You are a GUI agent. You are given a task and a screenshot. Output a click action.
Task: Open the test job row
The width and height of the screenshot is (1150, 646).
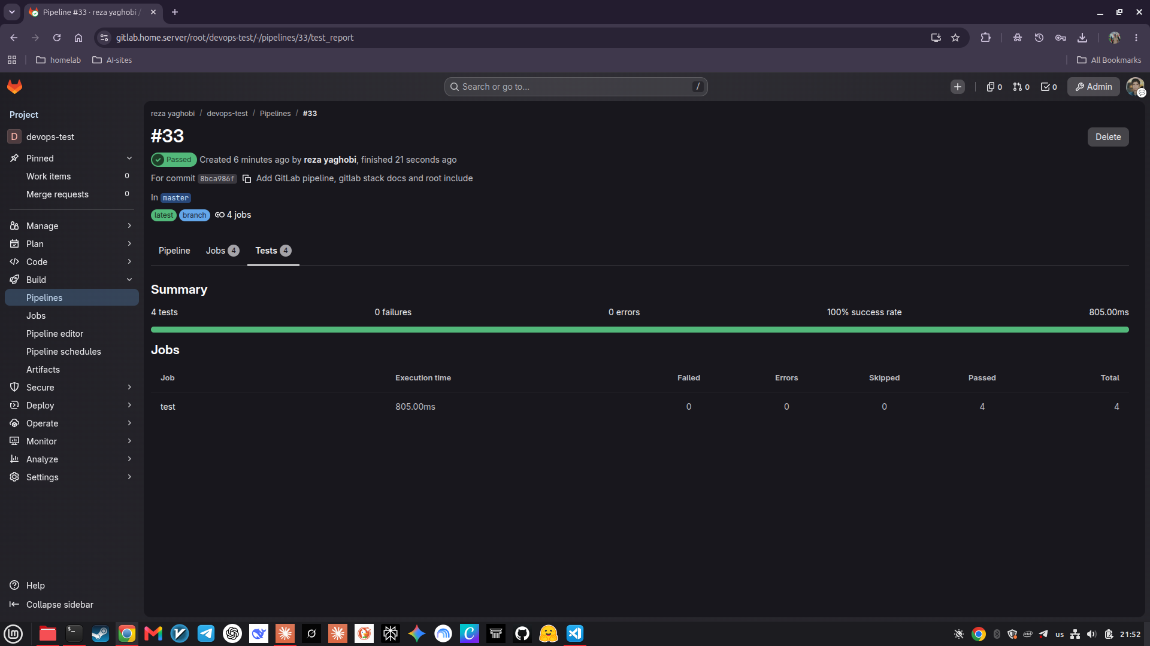[640, 407]
